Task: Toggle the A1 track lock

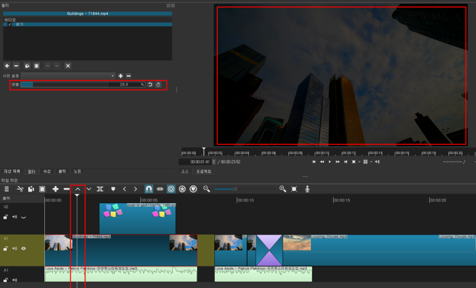Action: point(6,280)
